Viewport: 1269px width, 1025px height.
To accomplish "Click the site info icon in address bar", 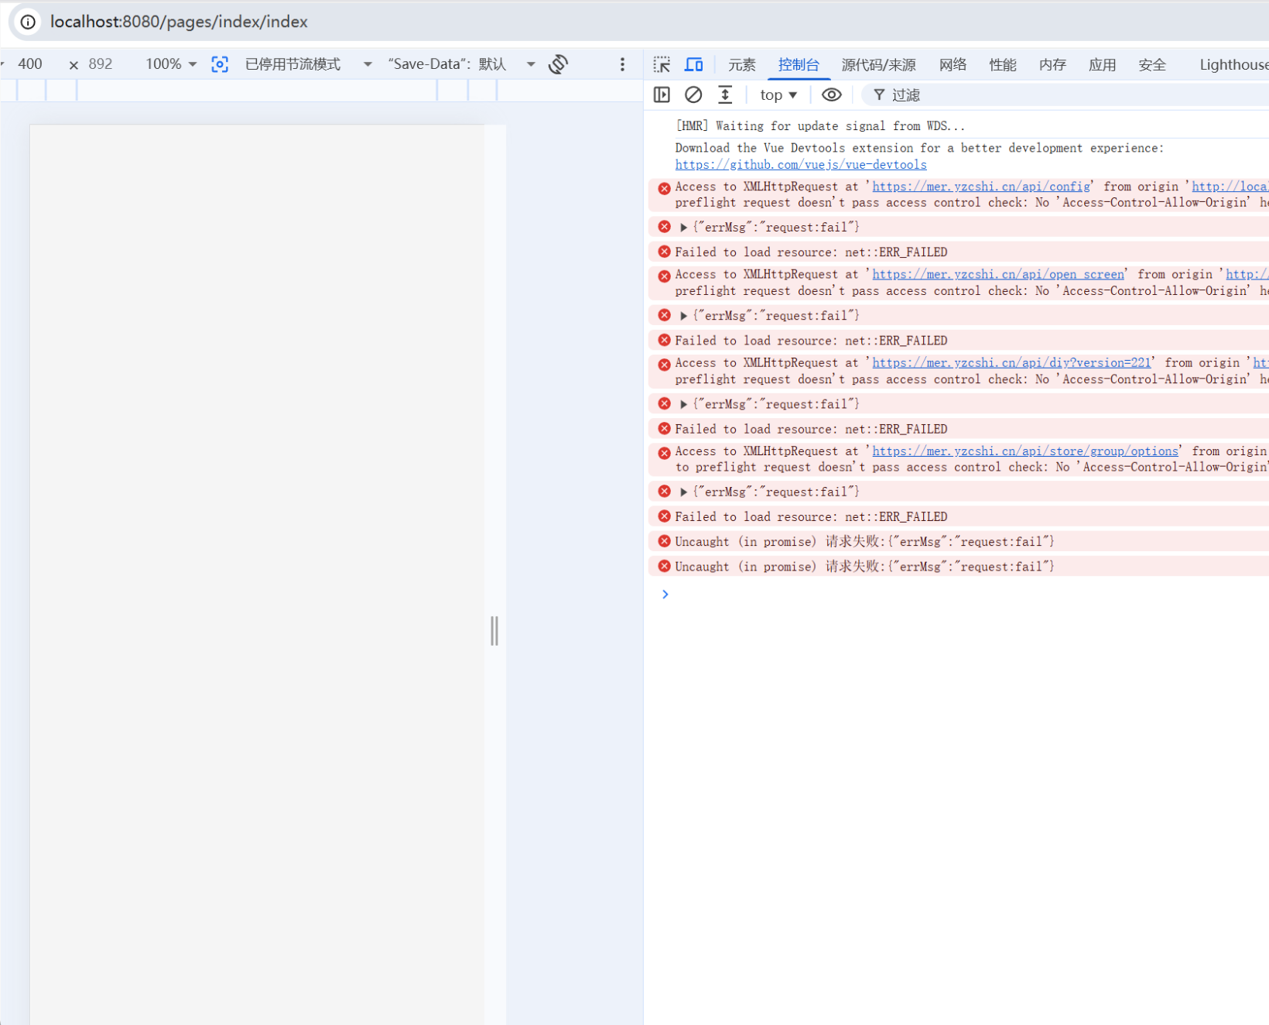I will [28, 22].
